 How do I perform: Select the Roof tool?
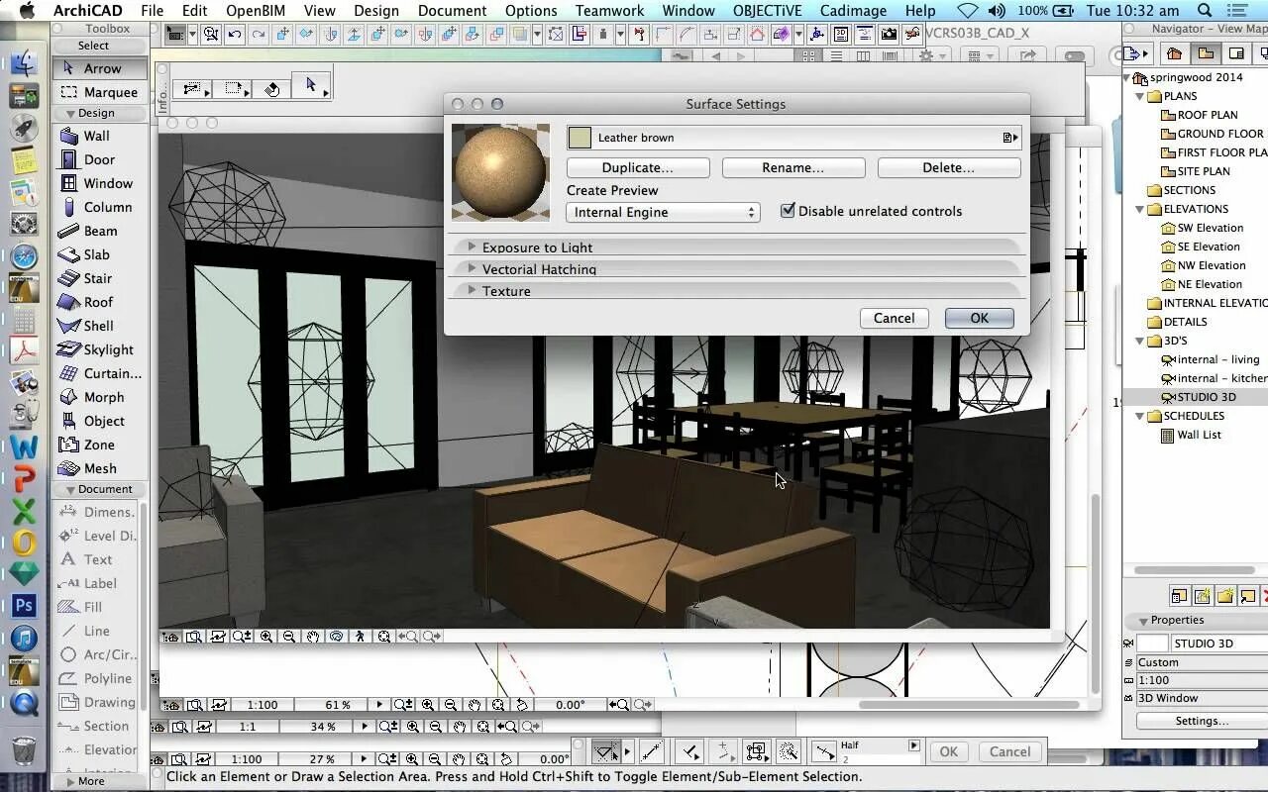point(100,302)
